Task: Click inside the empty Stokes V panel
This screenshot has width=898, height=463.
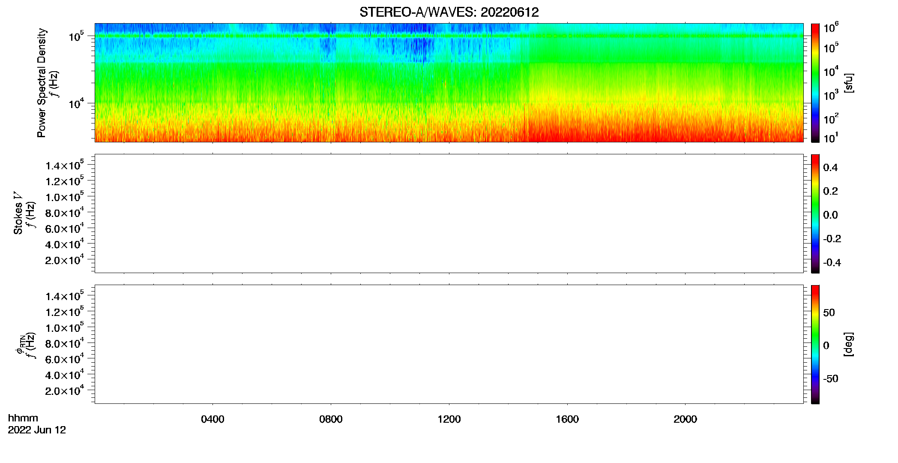Action: coord(449,213)
